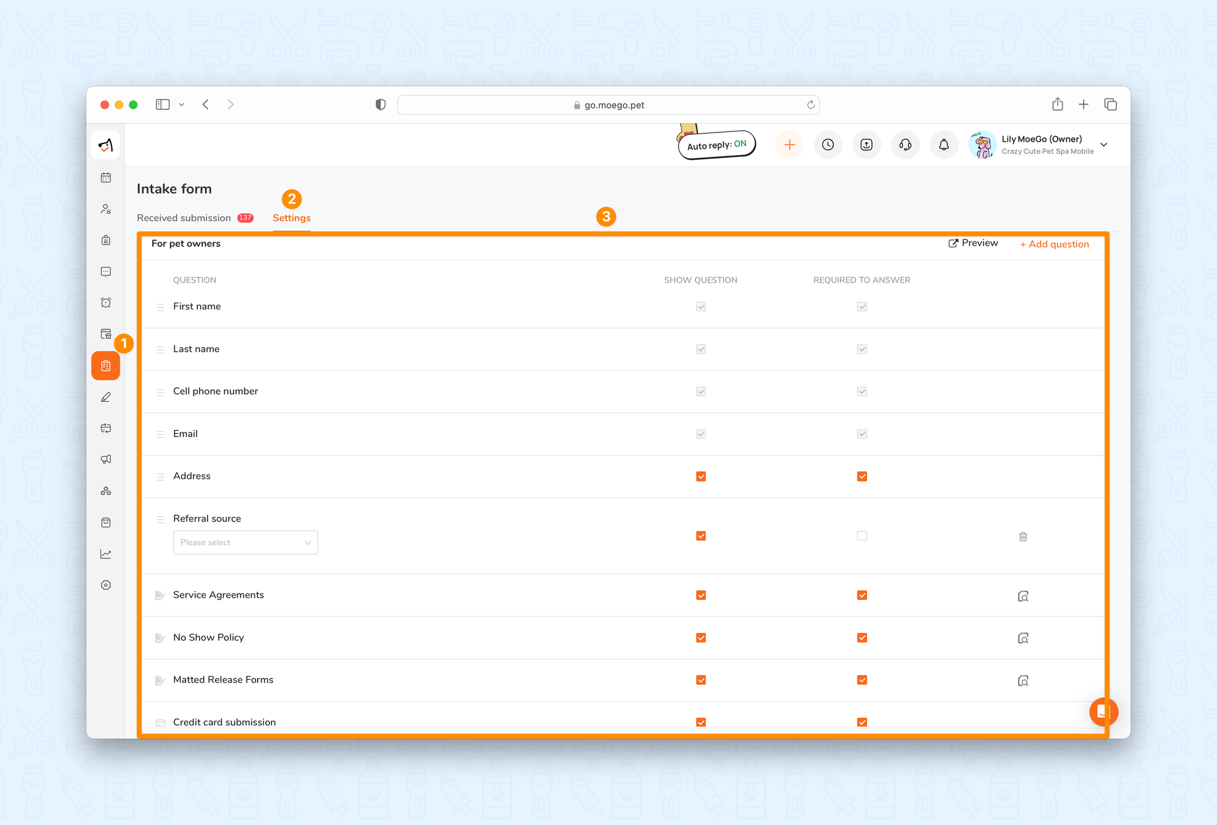
Task: Enable Required to Answer for Referral source
Action: point(862,536)
